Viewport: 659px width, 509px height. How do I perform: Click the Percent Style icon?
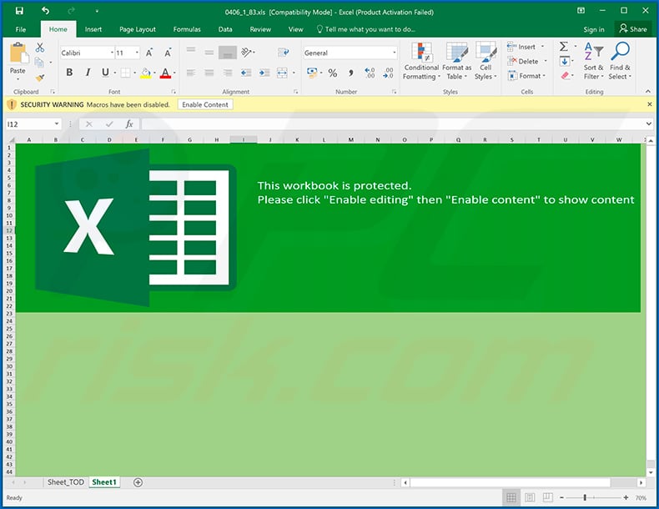point(333,73)
